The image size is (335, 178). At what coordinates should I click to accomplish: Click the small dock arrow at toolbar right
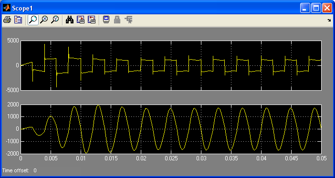click(329, 21)
